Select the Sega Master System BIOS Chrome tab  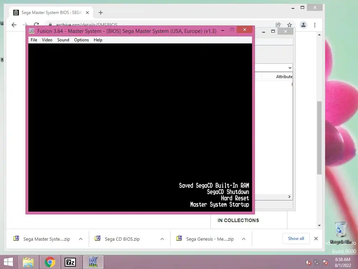(51, 13)
